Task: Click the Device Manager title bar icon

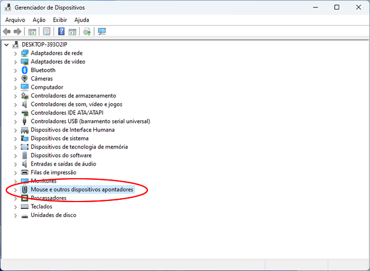Action: click(x=8, y=7)
